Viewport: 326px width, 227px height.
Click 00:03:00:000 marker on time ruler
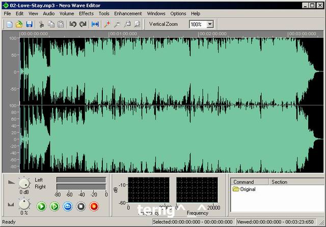click(x=303, y=34)
